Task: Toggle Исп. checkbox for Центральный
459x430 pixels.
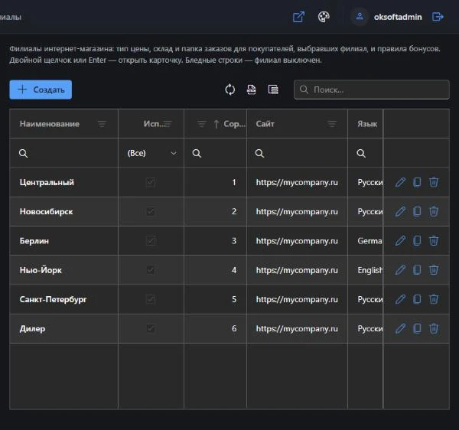Action: [x=151, y=182]
